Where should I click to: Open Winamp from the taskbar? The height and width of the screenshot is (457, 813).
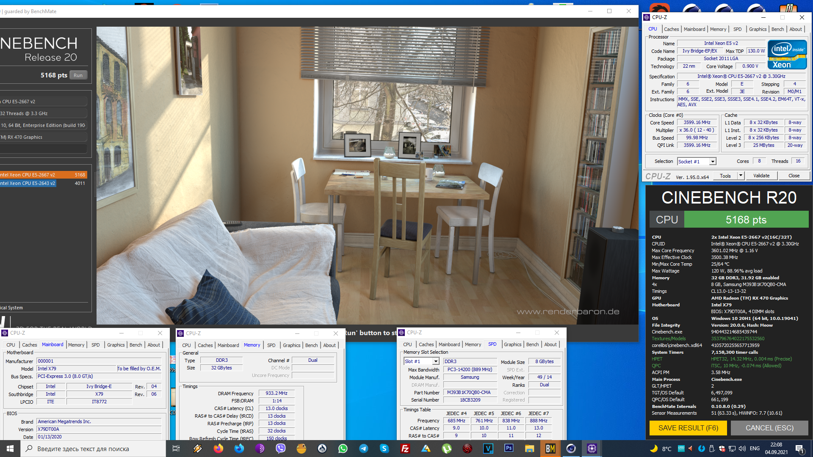pyautogui.click(x=198, y=449)
